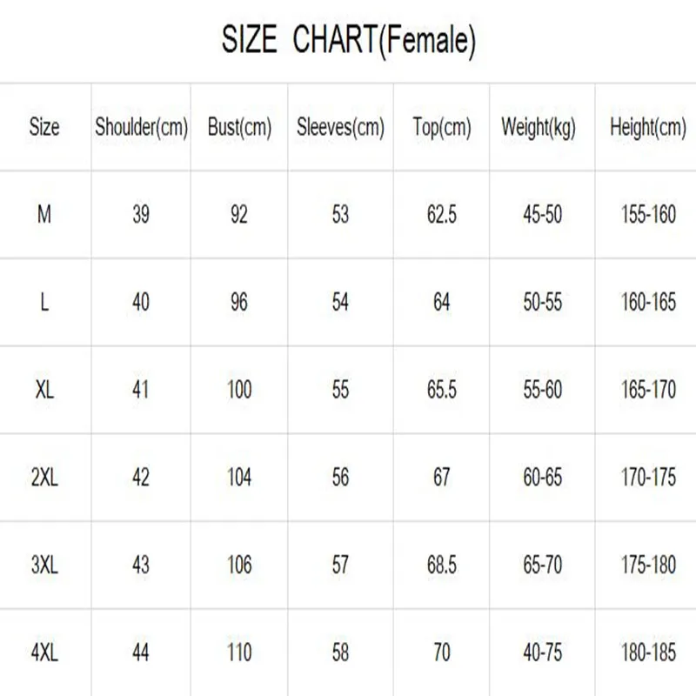Click the 3XL size row label
The height and width of the screenshot is (696, 696).
(x=44, y=565)
